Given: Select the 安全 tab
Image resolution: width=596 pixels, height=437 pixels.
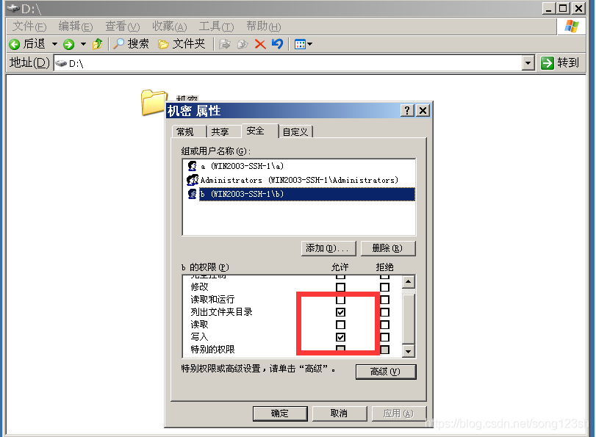Looking at the screenshot, I should click(260, 131).
